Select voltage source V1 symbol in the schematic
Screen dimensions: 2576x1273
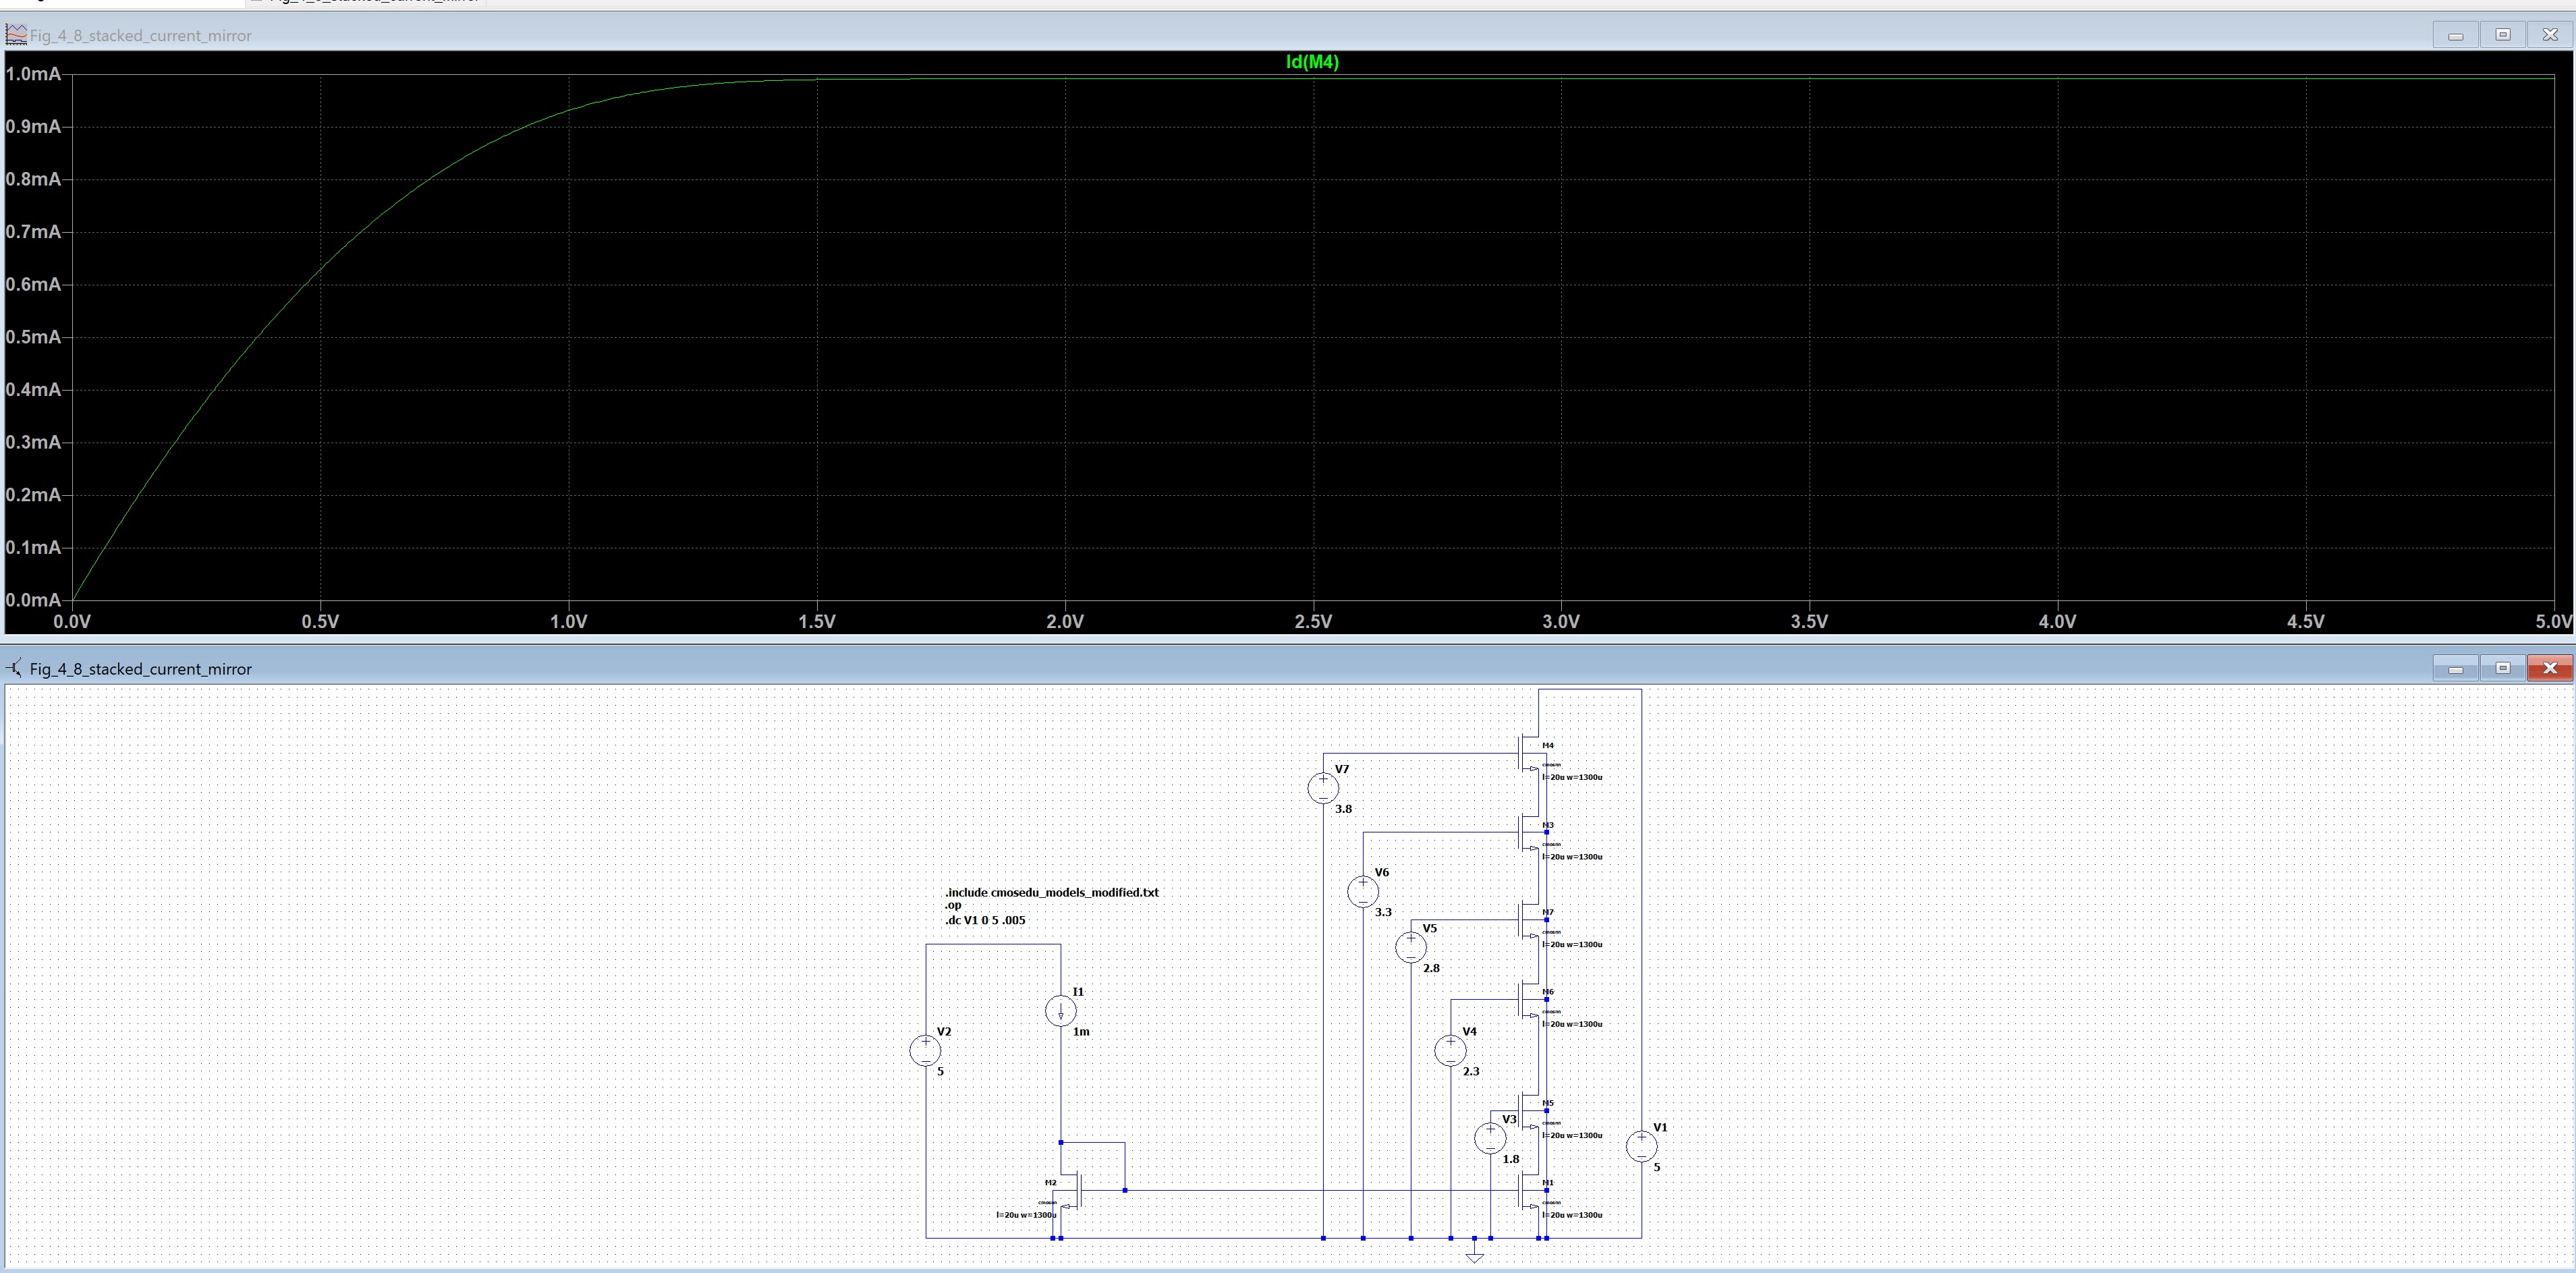coord(1642,1146)
